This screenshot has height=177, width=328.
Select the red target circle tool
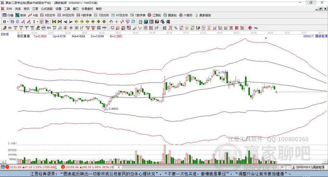(65, 28)
